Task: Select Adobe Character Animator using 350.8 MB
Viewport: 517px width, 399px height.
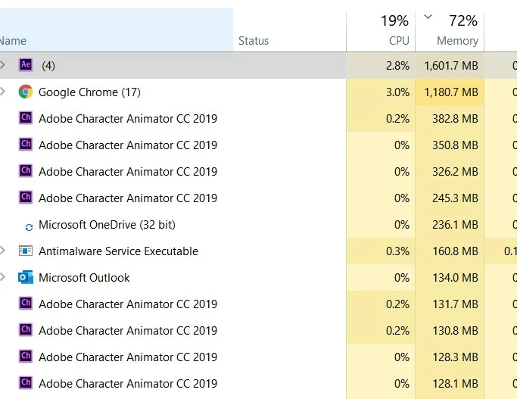Action: coord(259,145)
